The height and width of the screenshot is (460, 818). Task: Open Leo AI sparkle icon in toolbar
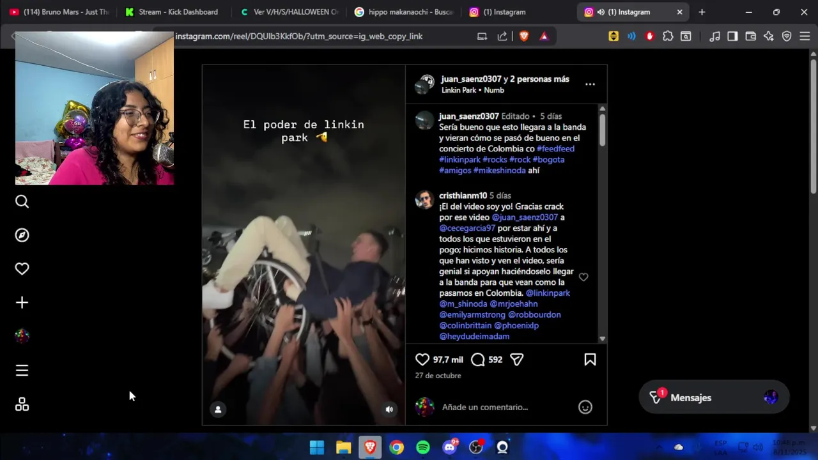coord(769,36)
